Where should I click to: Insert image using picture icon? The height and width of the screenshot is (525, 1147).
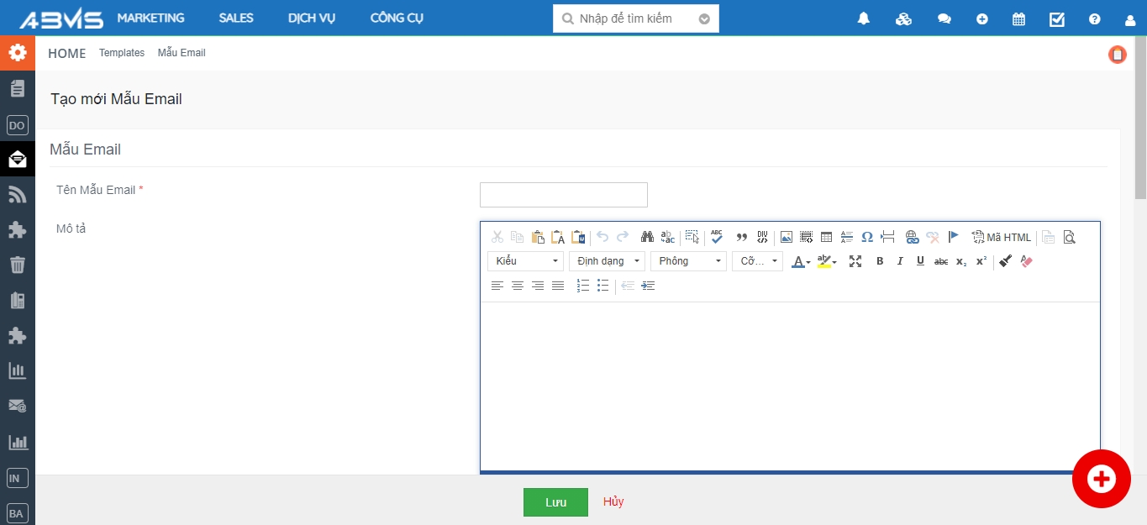coord(787,237)
